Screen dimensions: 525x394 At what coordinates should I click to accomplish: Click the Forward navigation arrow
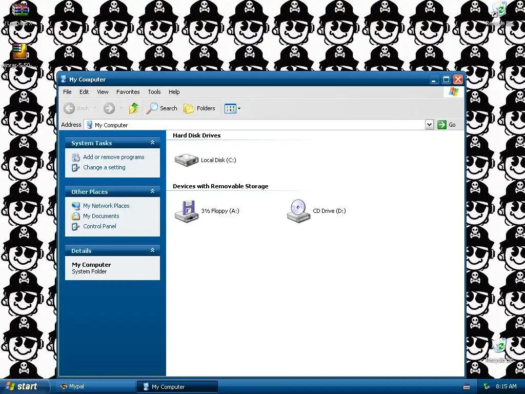[109, 108]
